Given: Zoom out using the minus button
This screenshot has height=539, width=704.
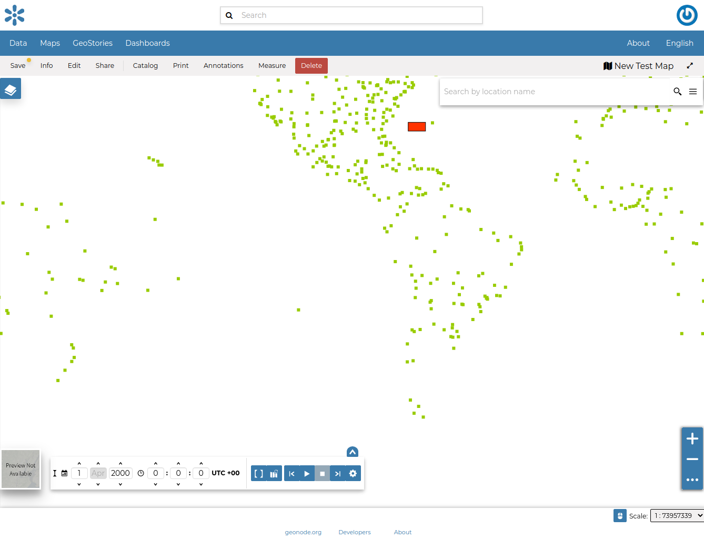Looking at the screenshot, I should [692, 459].
